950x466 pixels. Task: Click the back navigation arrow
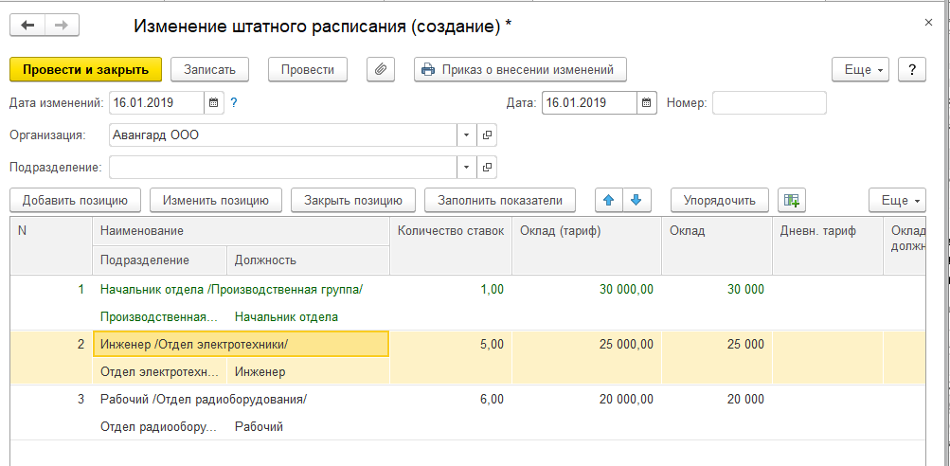click(x=27, y=26)
